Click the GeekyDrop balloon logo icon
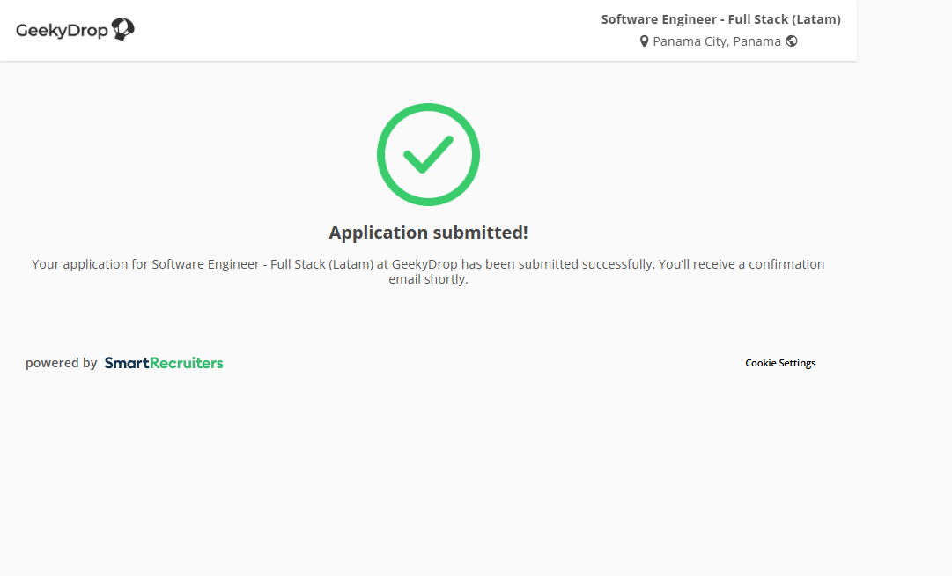 click(123, 30)
